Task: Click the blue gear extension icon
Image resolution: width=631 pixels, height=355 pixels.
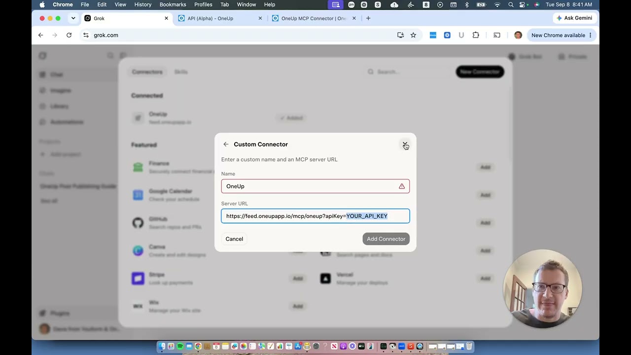Action: pos(447,35)
